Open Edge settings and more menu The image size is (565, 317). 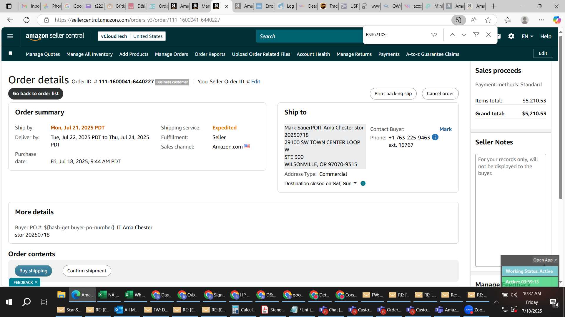coord(541,20)
